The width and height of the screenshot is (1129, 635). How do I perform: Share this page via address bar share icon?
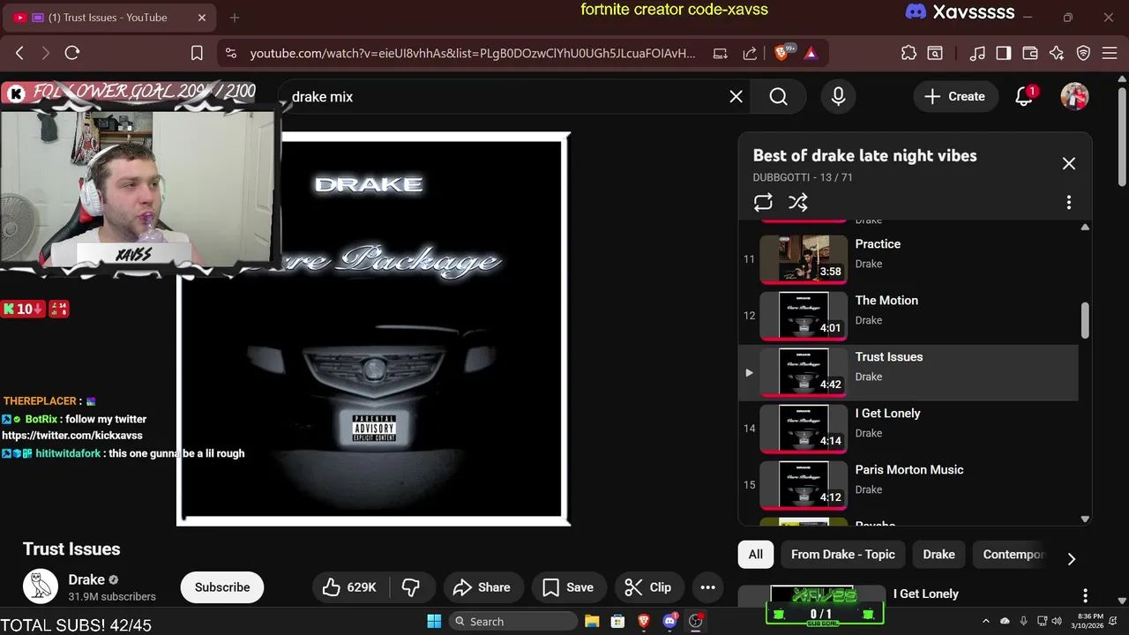coord(750,53)
